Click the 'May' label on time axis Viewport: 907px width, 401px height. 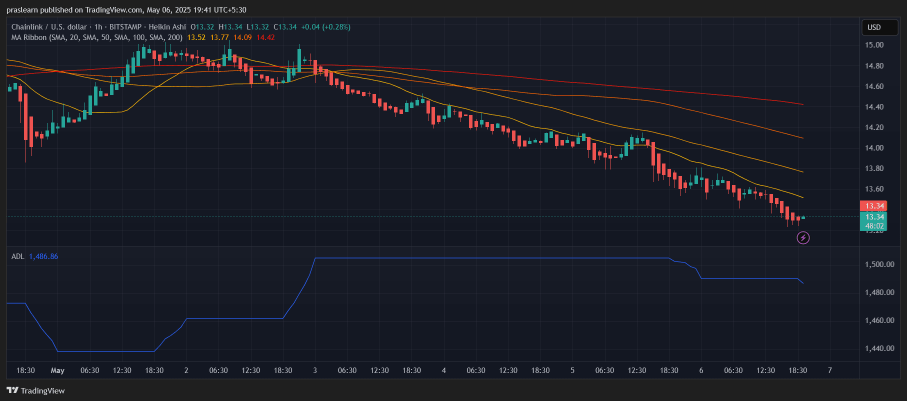(x=57, y=370)
